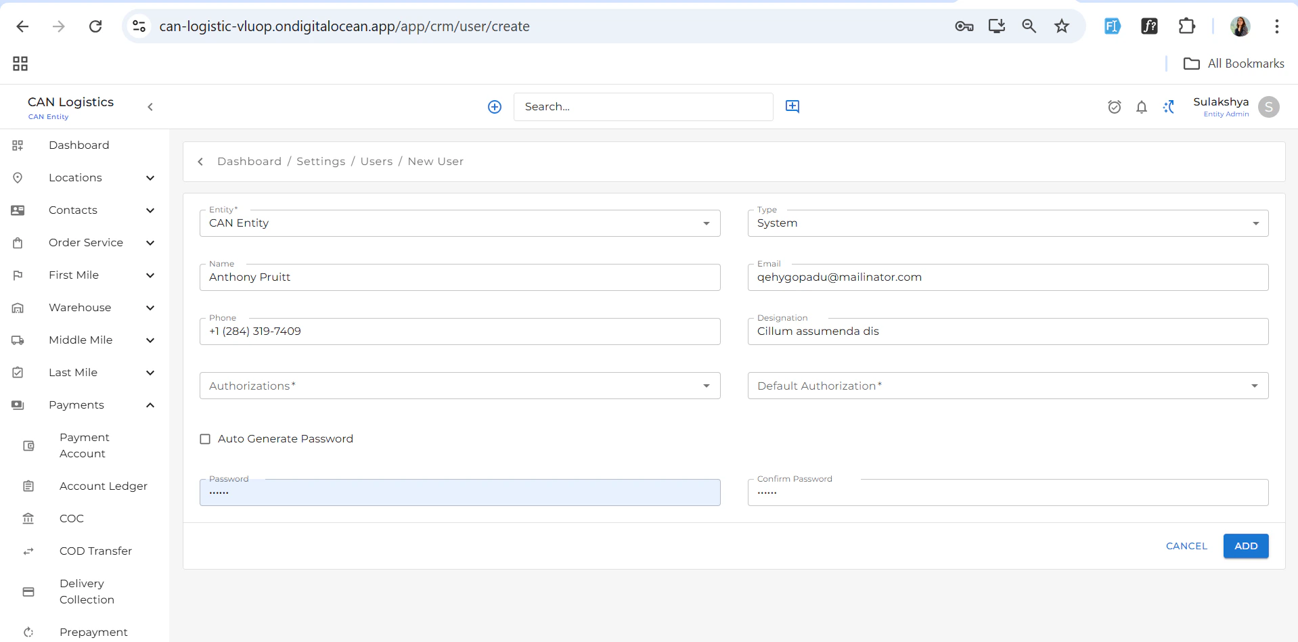Expand the Contacts menu chevron

[x=150, y=210]
